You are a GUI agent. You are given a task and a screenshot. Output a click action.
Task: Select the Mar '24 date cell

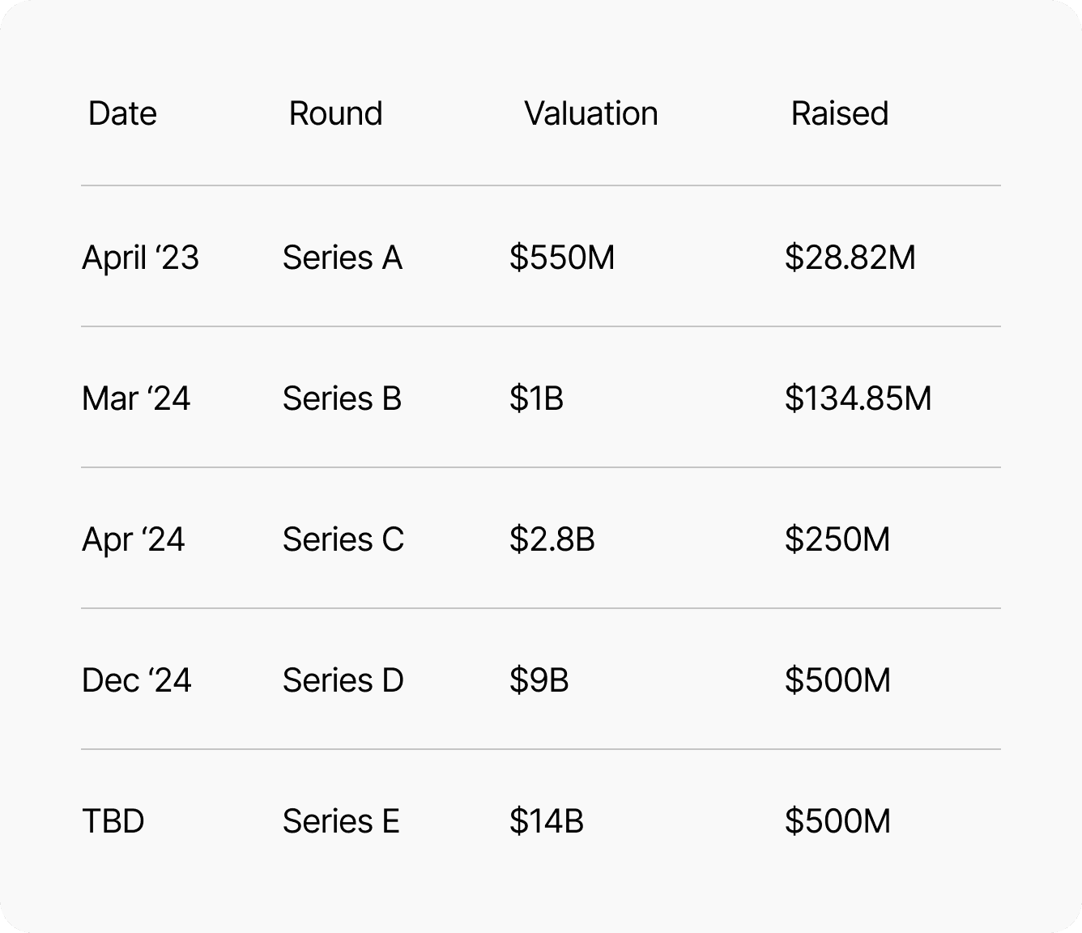(x=136, y=398)
